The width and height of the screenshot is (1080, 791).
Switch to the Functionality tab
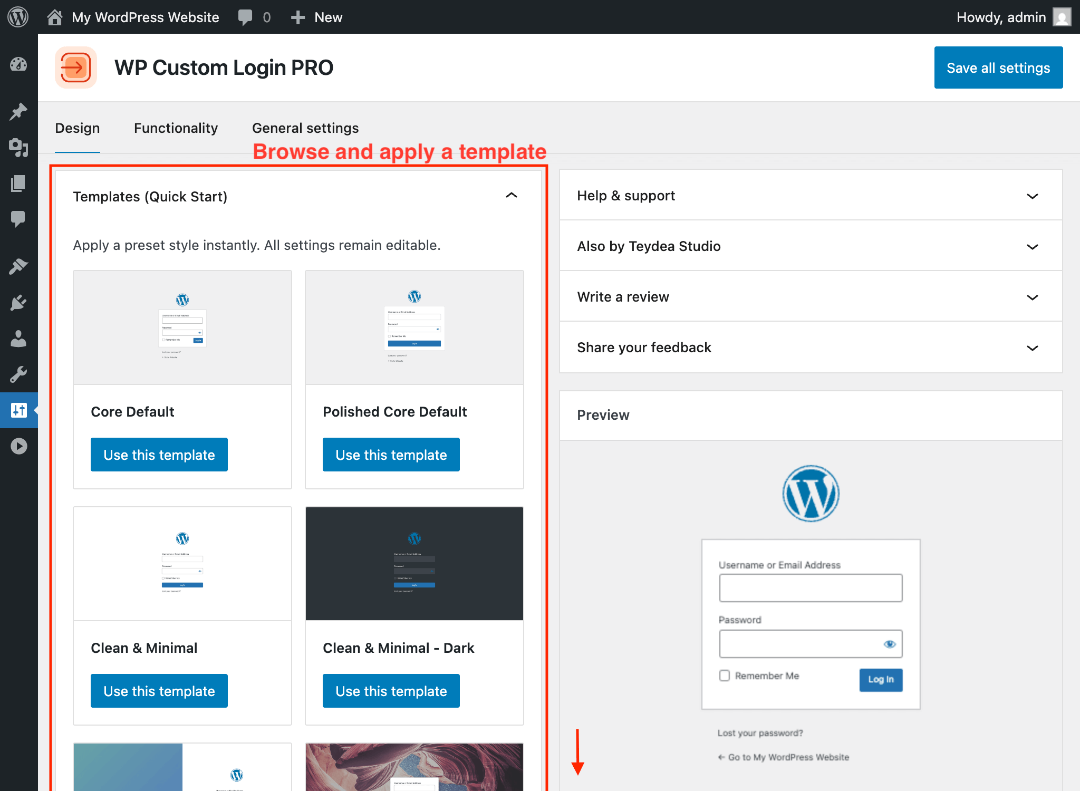176,128
